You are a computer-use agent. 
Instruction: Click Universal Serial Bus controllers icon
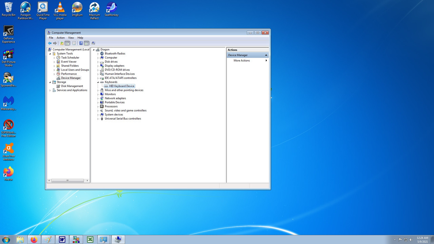(x=102, y=119)
